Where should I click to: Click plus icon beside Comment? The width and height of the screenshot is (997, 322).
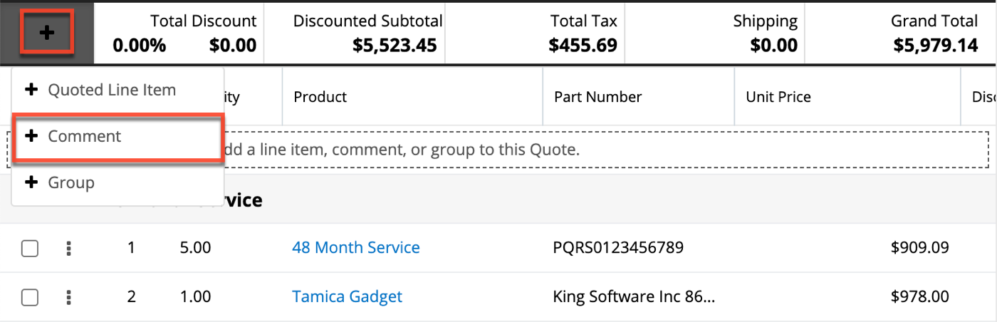click(x=31, y=136)
